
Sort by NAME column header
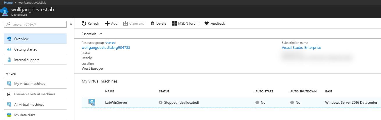pyautogui.click(x=110, y=92)
